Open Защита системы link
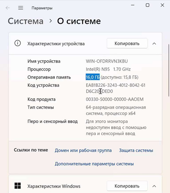 pyautogui.click(x=136, y=150)
